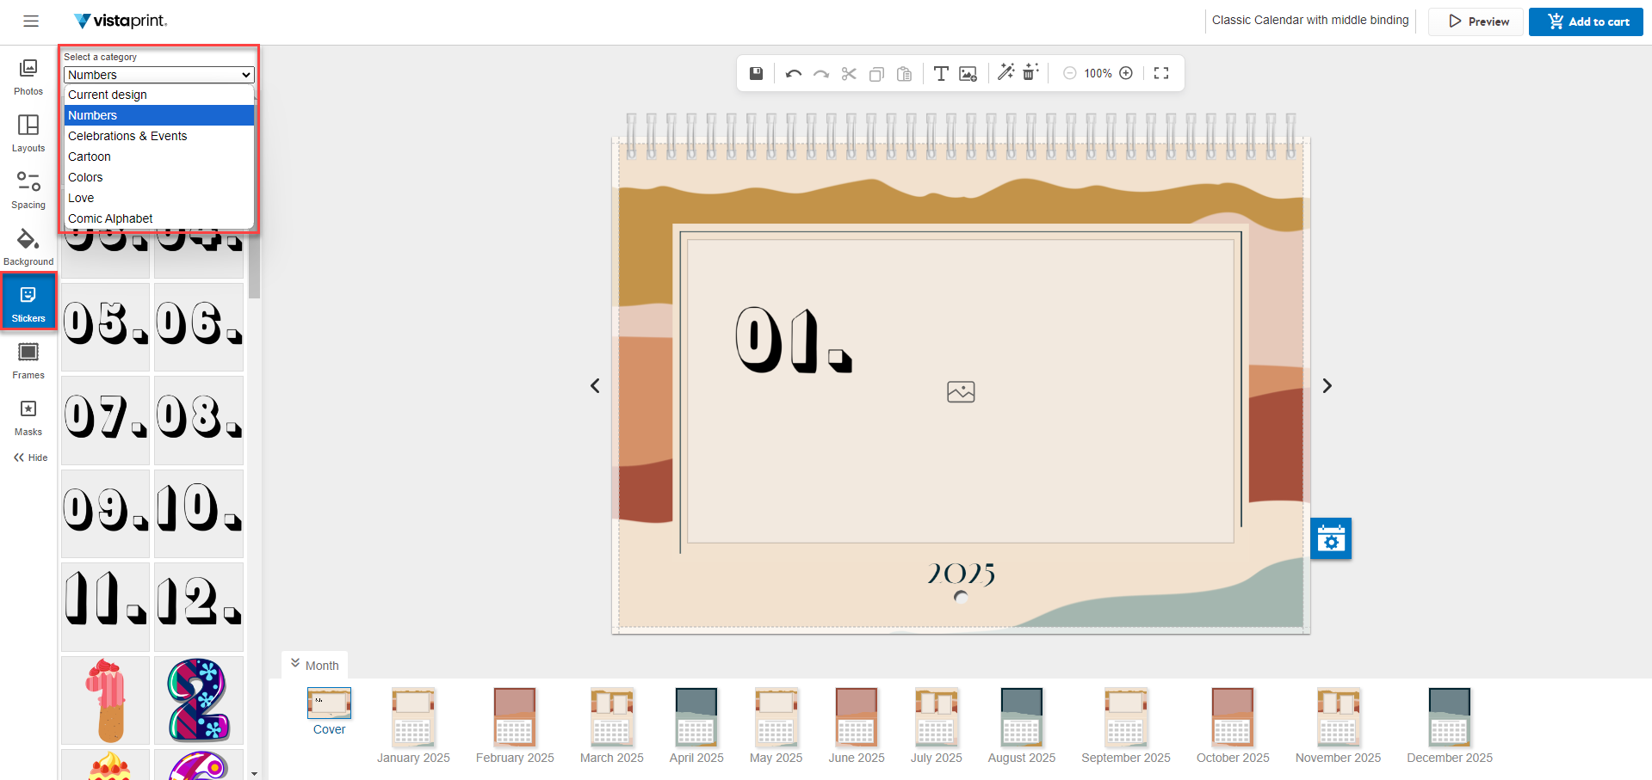Image resolution: width=1652 pixels, height=780 pixels.
Task: Click the Vistaprint logo
Action: pos(121,21)
